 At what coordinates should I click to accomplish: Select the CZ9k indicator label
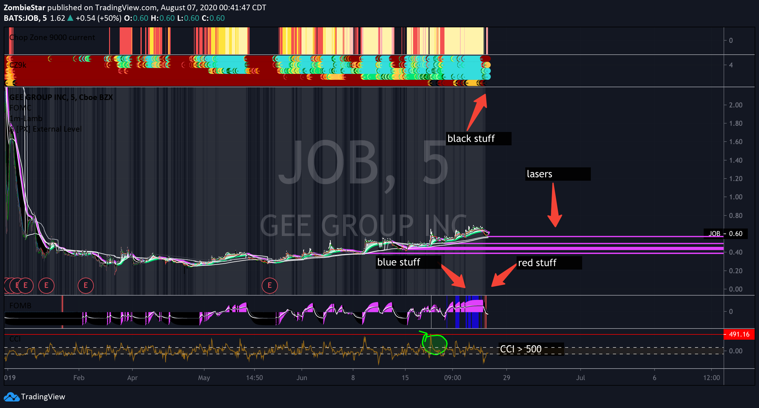pyautogui.click(x=18, y=65)
